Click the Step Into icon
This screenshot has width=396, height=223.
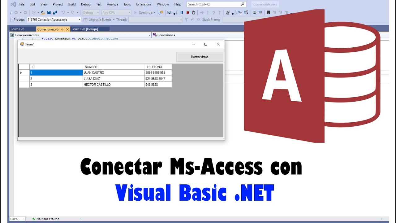tap(208, 12)
